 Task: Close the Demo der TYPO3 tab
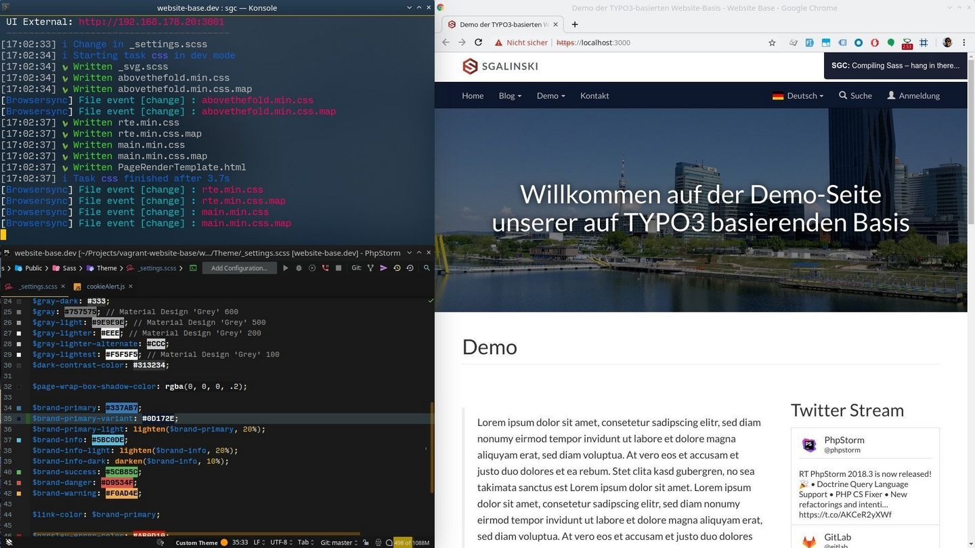[x=557, y=24]
